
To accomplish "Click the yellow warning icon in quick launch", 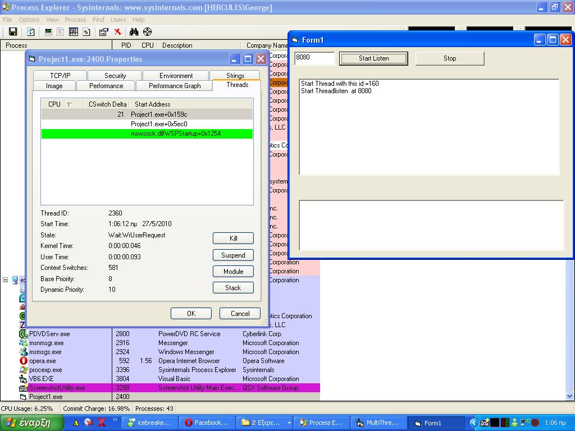I will [76, 423].
